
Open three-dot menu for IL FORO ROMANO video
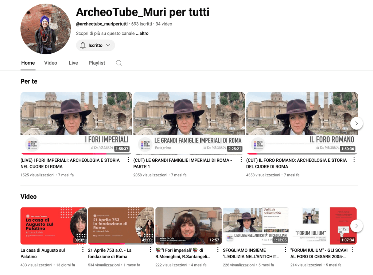[x=354, y=160]
